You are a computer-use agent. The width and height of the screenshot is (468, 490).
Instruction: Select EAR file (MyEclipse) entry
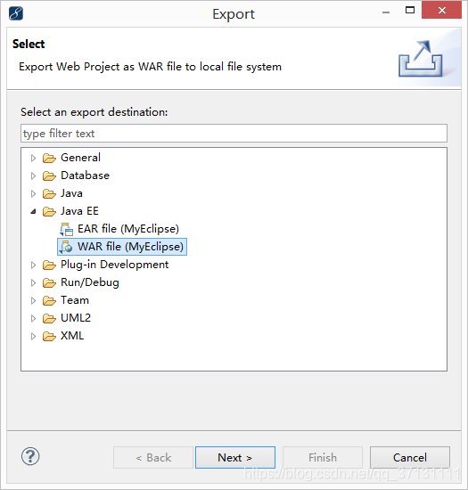[x=128, y=229]
